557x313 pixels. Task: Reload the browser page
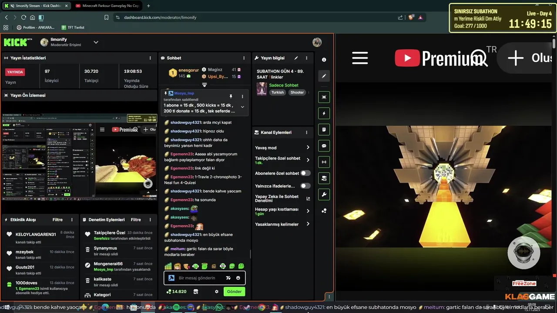coord(23,17)
